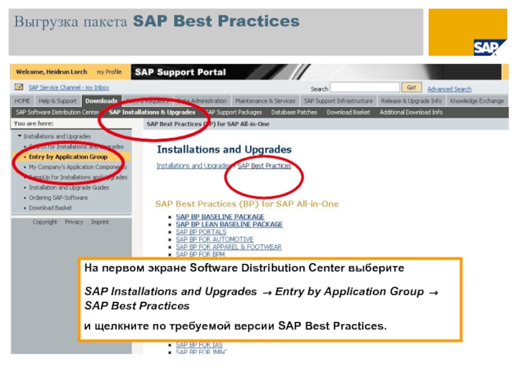
Task: Open SAP BP FOR APPAREL & FOOTWEAR link
Action: (229, 247)
